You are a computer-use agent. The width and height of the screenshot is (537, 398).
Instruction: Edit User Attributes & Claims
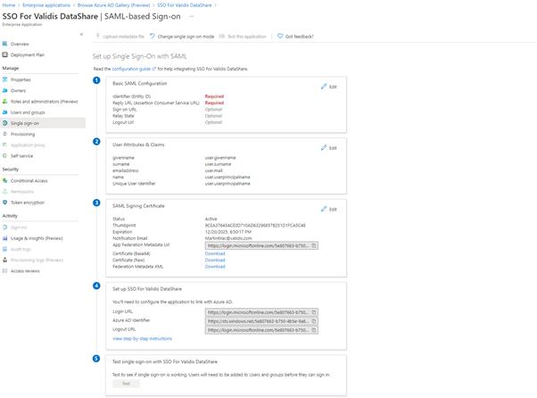(x=329, y=148)
